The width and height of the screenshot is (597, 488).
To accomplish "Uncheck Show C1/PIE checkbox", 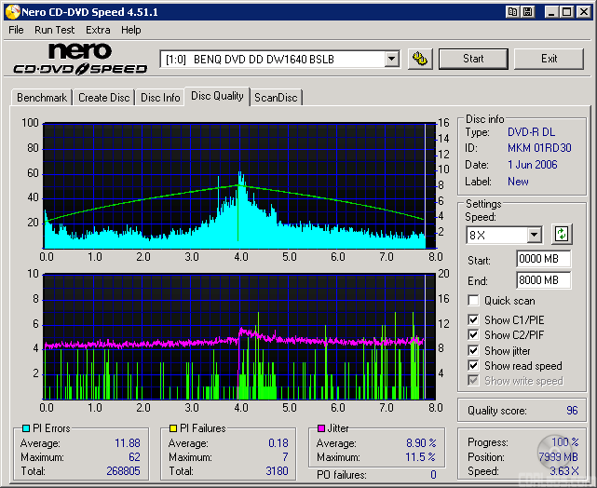I will [474, 320].
